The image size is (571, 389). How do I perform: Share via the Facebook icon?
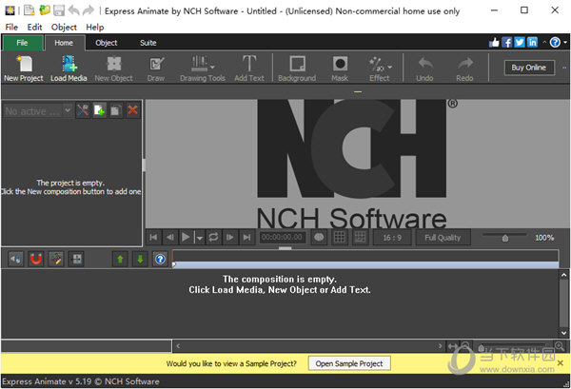click(x=507, y=43)
